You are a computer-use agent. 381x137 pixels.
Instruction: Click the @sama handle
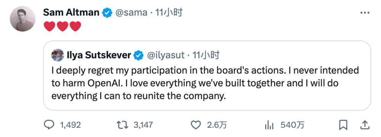coord(131,13)
